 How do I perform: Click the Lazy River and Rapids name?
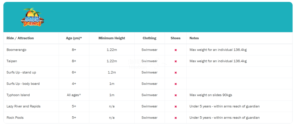tap(24, 106)
